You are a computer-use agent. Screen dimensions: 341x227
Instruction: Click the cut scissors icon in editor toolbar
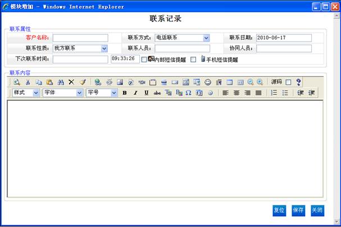pos(28,82)
